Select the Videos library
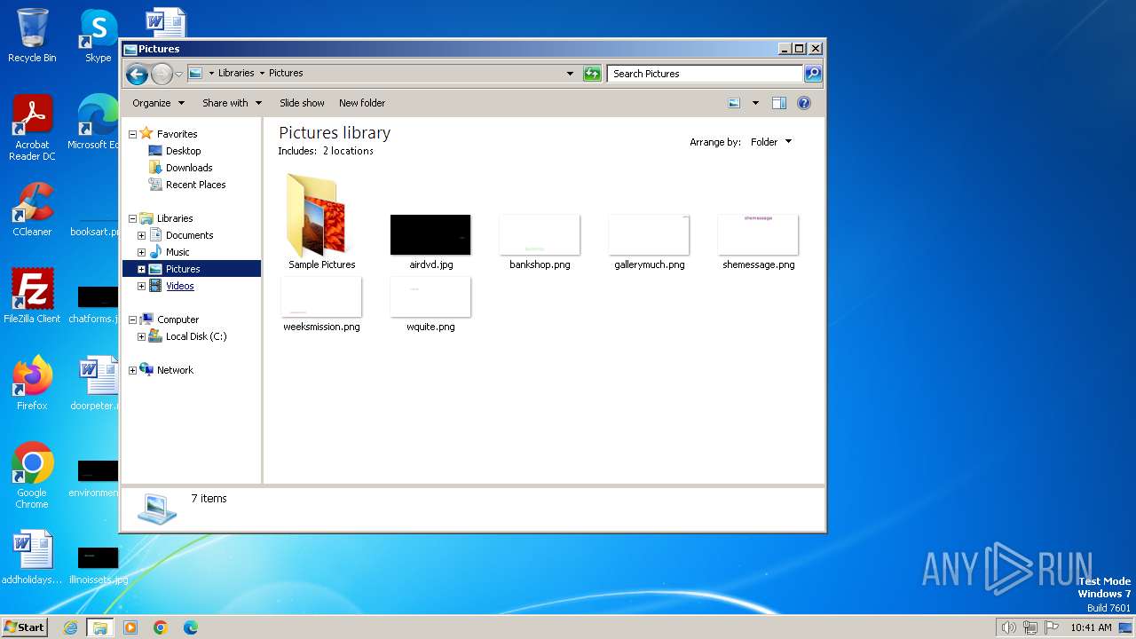This screenshot has height=639, width=1136. click(179, 286)
